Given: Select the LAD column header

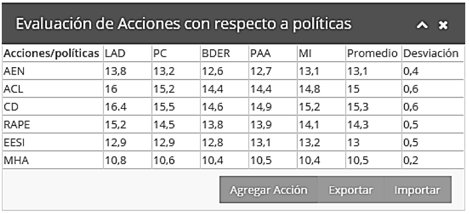Looking at the screenshot, I should [115, 53].
